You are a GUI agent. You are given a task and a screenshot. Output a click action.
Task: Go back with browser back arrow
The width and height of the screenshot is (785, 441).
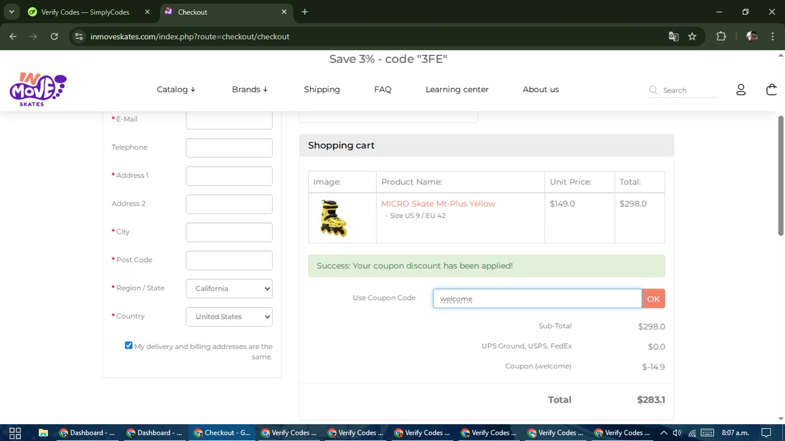[13, 37]
